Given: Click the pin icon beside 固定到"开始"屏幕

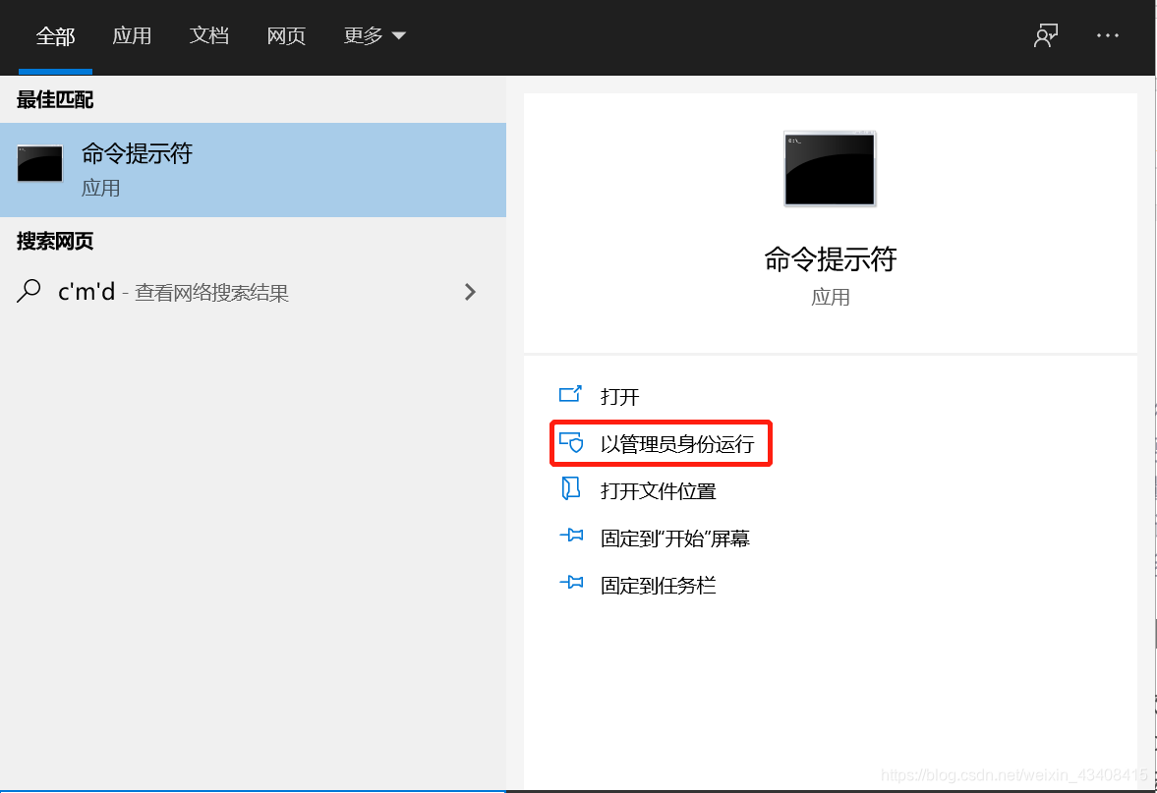Looking at the screenshot, I should click(571, 538).
